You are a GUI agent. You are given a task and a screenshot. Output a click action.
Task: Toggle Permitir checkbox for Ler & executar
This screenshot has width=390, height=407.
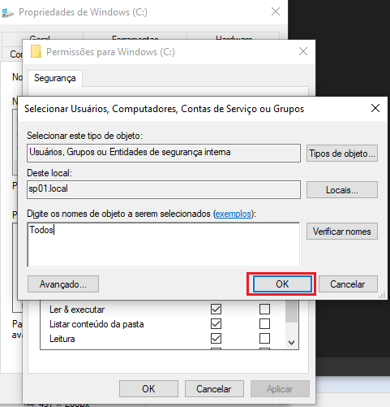click(x=216, y=309)
